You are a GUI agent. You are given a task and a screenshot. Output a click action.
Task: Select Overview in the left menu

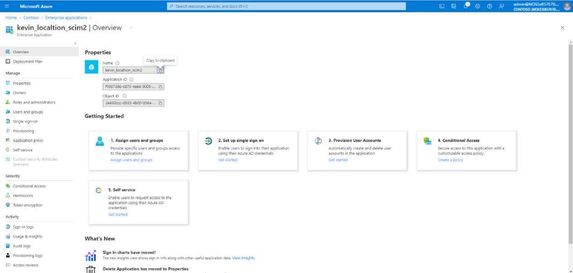tap(39, 52)
